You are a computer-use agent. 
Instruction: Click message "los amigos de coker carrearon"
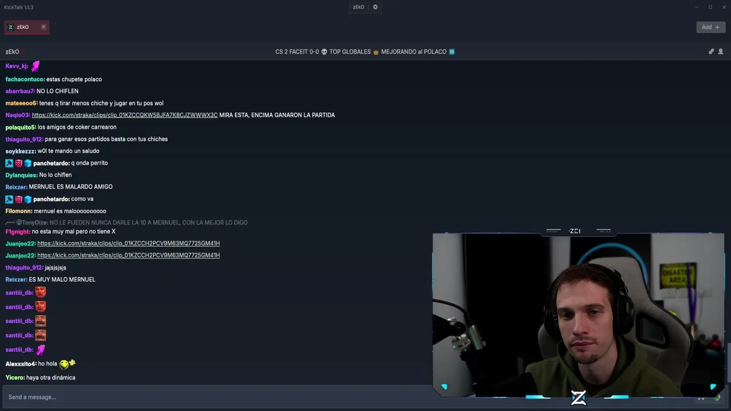point(77,127)
